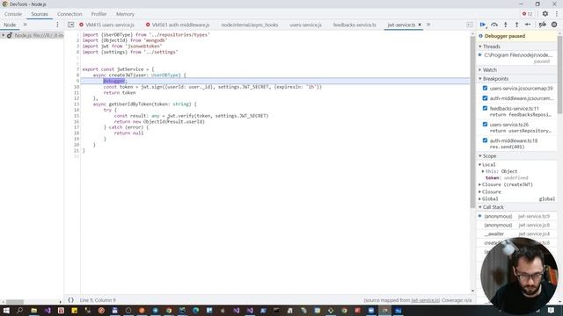Show more navigator tabs via the chevron
The image size is (563, 316).
click(x=26, y=25)
